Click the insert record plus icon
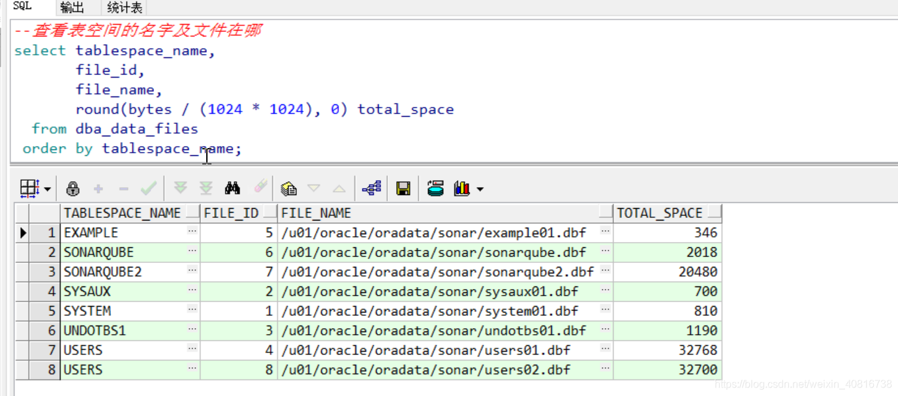898x396 pixels. pos(99,189)
